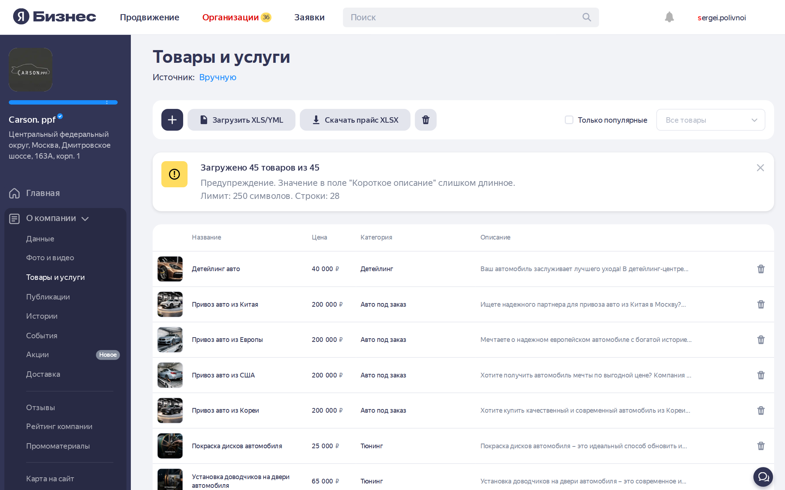This screenshot has height=490, width=785.
Task: Delete the Покраска дисков автомобиля row
Action: [761, 446]
